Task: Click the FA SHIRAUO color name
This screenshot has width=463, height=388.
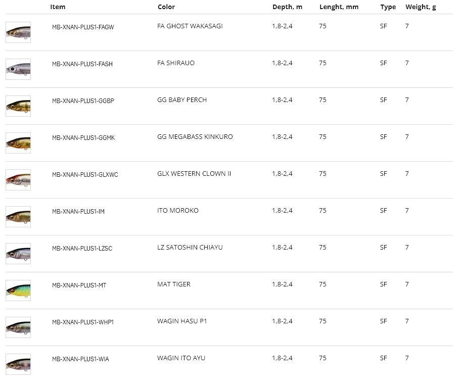Action: (176, 63)
